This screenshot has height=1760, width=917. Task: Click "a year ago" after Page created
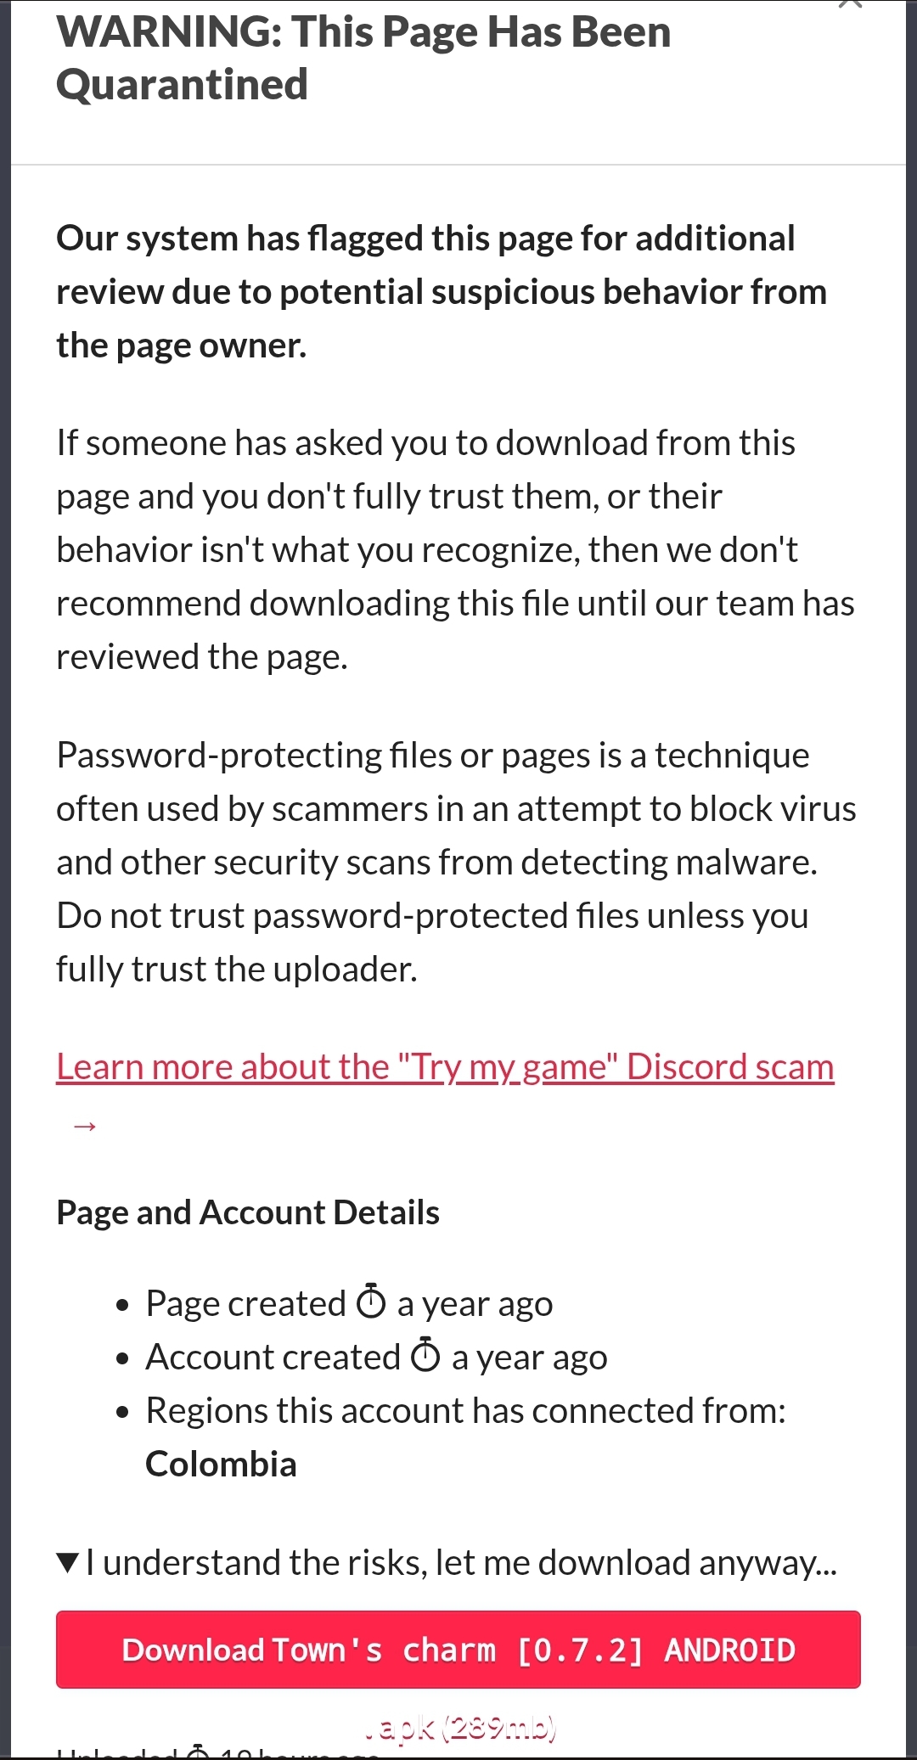[475, 1303]
